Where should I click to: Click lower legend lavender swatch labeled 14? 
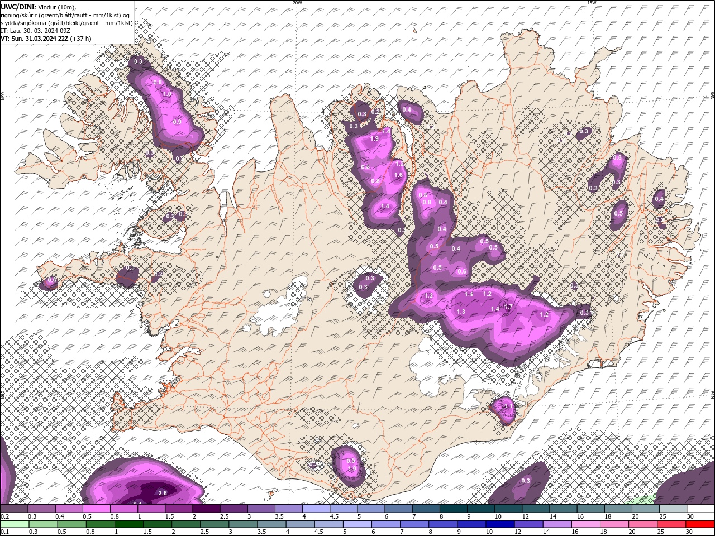pyautogui.click(x=556, y=524)
